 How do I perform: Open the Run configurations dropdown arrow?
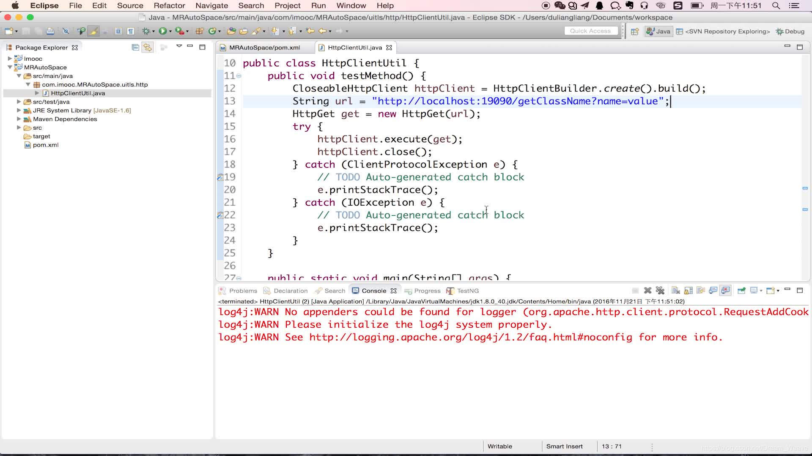171,31
